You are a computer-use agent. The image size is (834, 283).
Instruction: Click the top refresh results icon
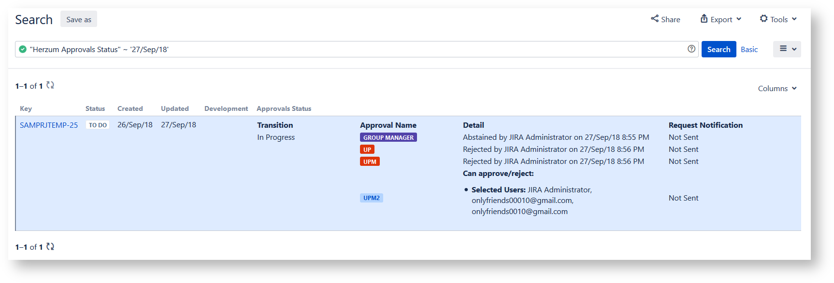point(50,85)
